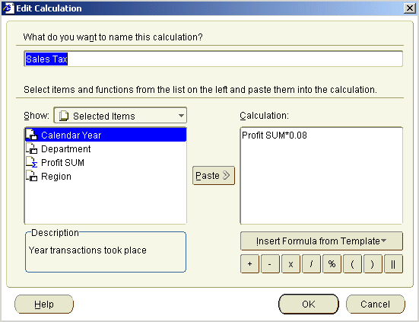Insert the concatenation || operator
This screenshot has height=322, width=419.
(393, 263)
